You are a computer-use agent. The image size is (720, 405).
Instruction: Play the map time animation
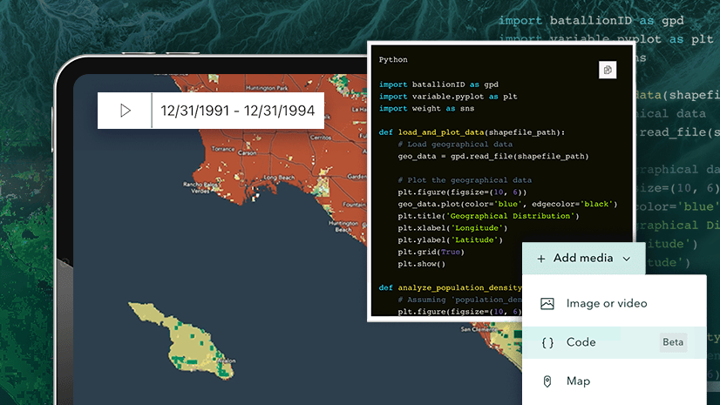(x=126, y=111)
